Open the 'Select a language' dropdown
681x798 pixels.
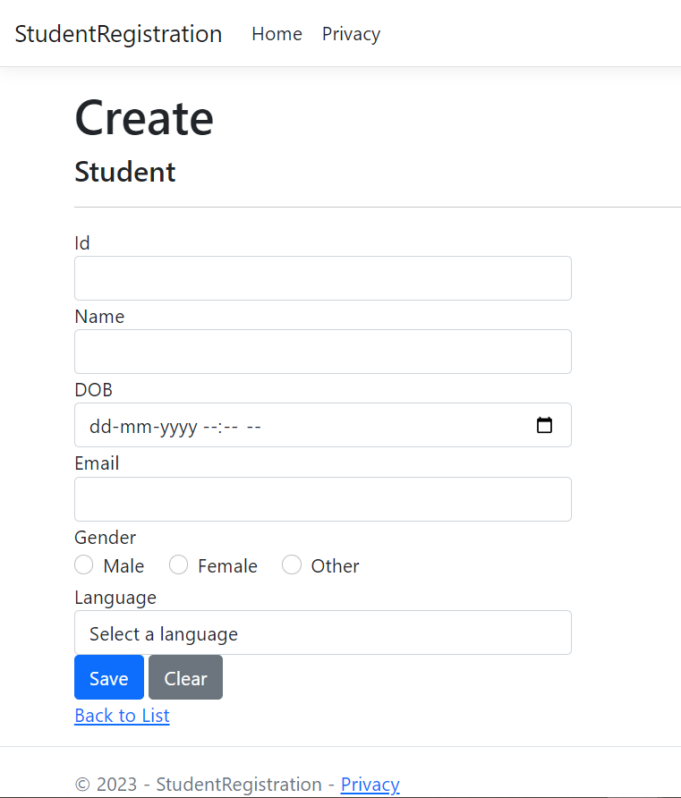pos(322,632)
